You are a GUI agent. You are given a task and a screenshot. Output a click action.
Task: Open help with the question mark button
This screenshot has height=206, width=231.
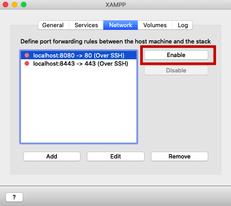tap(14, 197)
